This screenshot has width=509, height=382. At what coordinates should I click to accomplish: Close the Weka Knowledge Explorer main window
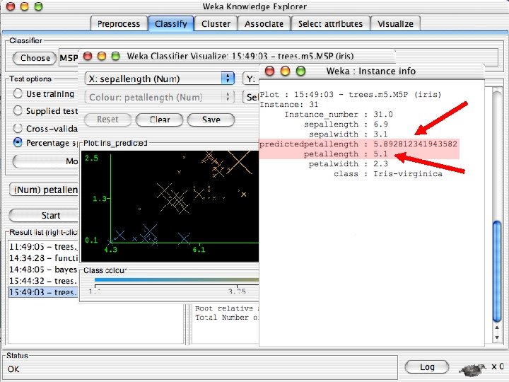(11, 6)
